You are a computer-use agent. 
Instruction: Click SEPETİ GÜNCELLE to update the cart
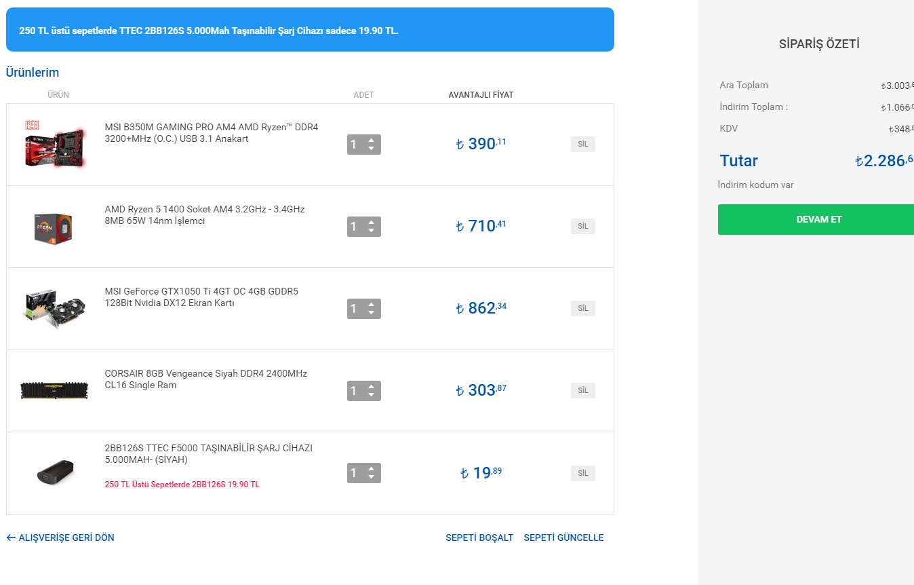pos(563,537)
